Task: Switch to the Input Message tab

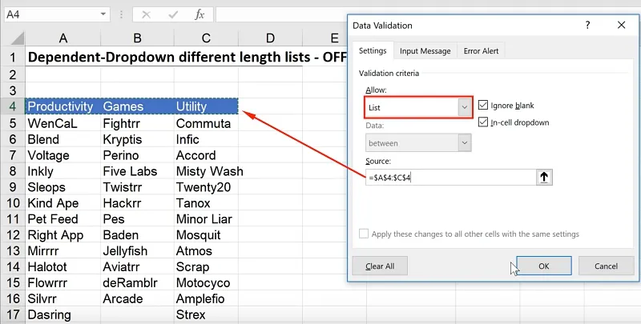Action: click(x=425, y=51)
